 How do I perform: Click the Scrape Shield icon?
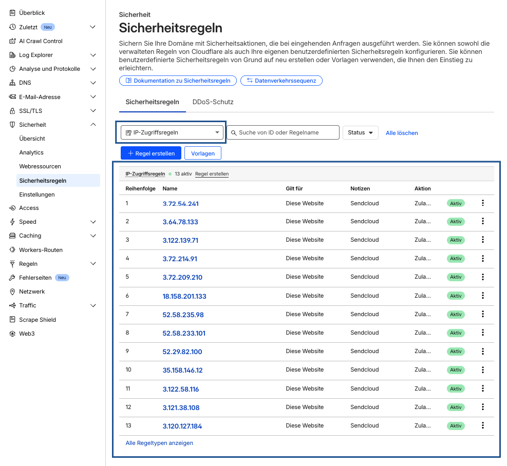click(x=12, y=320)
